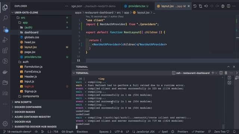
Task: Click the restaurant-dashboard breadcrumb
Action: click(x=99, y=13)
